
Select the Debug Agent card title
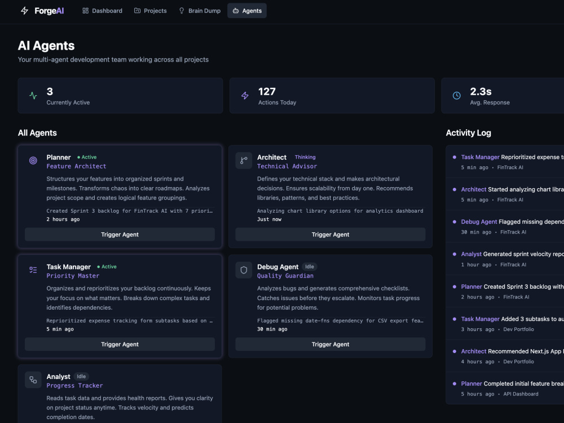(x=277, y=267)
